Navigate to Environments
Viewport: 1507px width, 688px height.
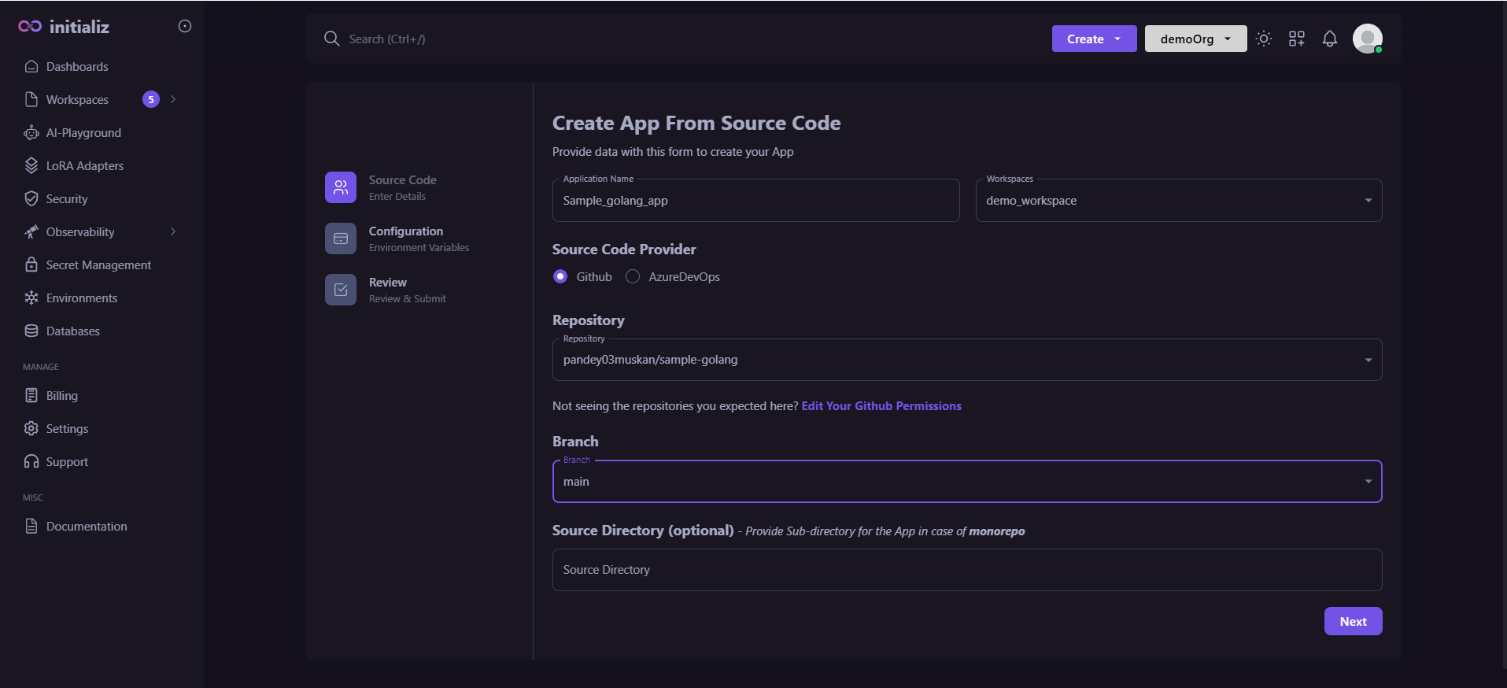pos(82,298)
